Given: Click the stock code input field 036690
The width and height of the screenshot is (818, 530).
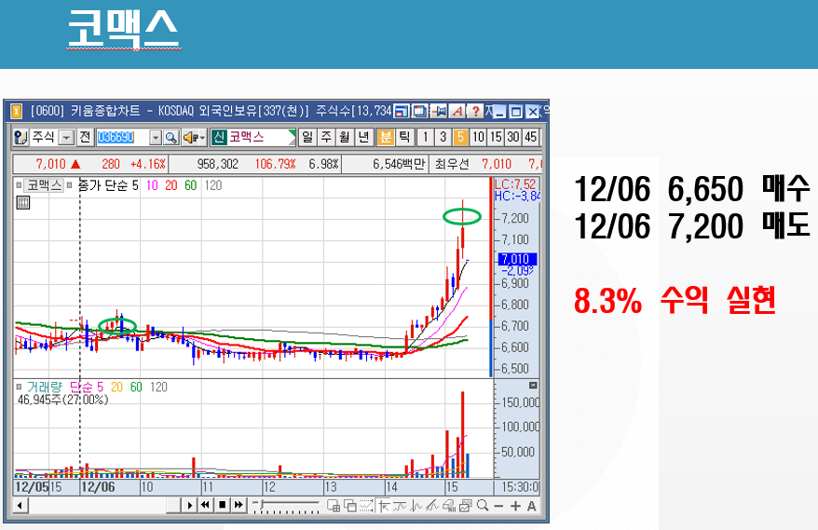Looking at the screenshot, I should [123, 138].
